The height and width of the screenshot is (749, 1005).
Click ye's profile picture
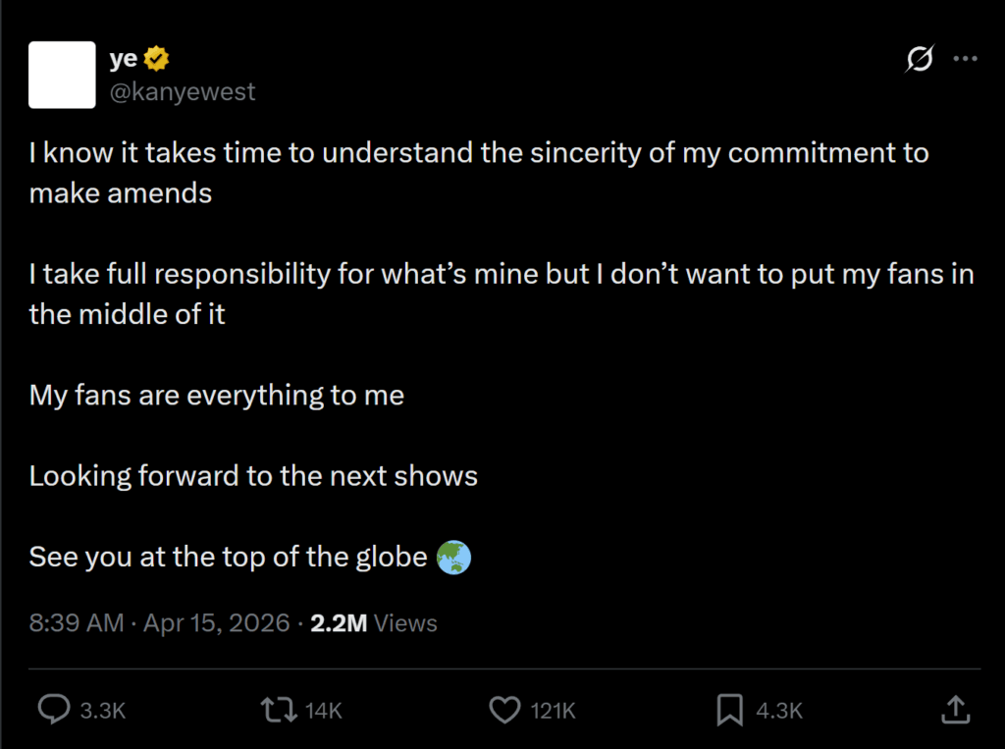pos(62,75)
